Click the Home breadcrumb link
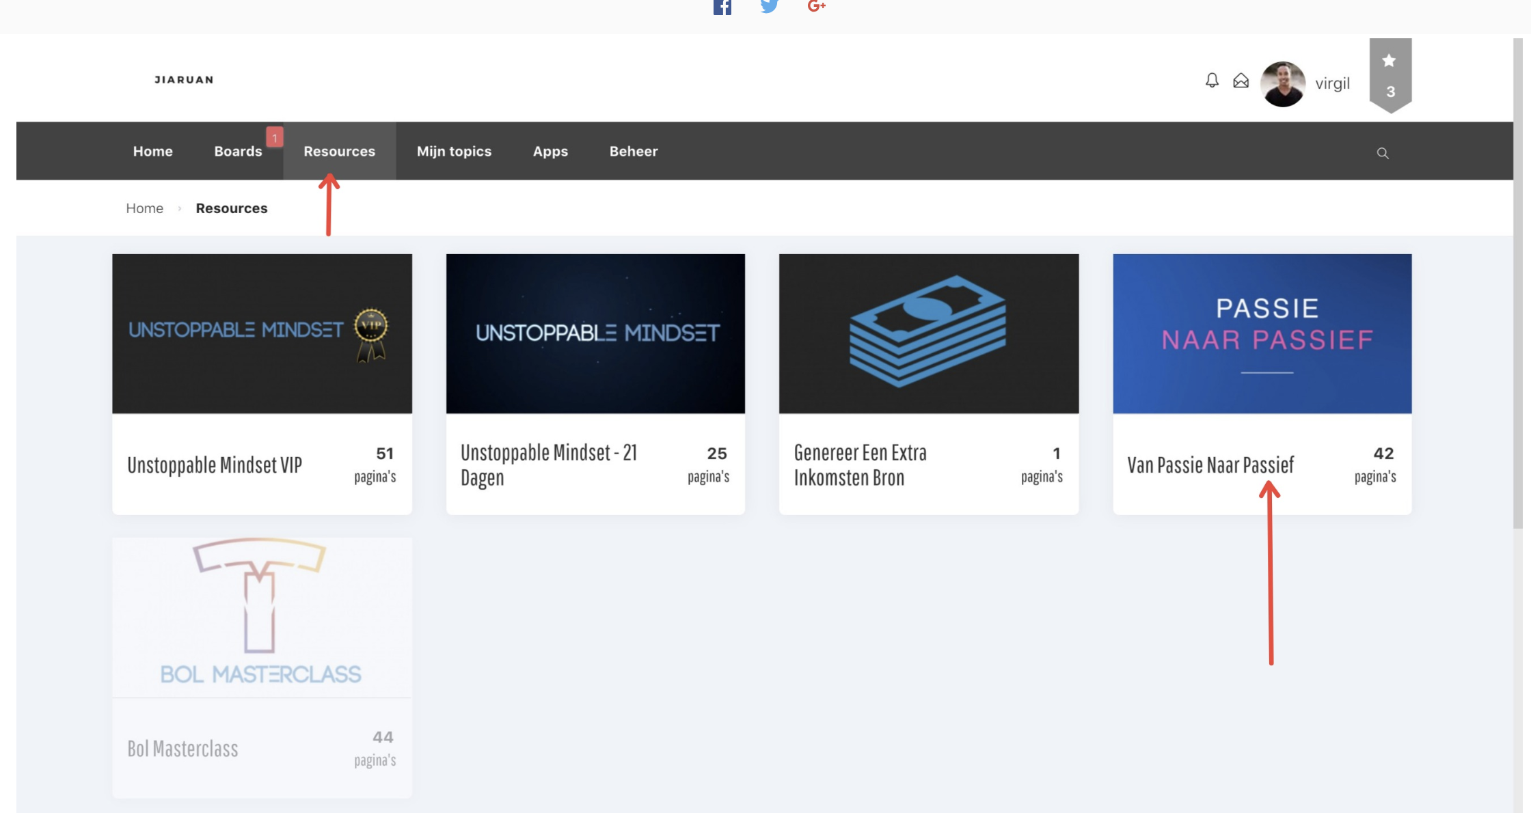Screen dimensions: 1531x817 (144, 208)
